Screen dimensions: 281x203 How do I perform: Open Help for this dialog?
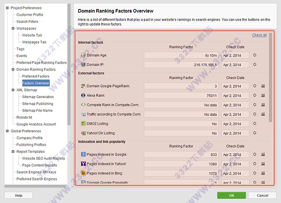pyautogui.click(x=19, y=196)
